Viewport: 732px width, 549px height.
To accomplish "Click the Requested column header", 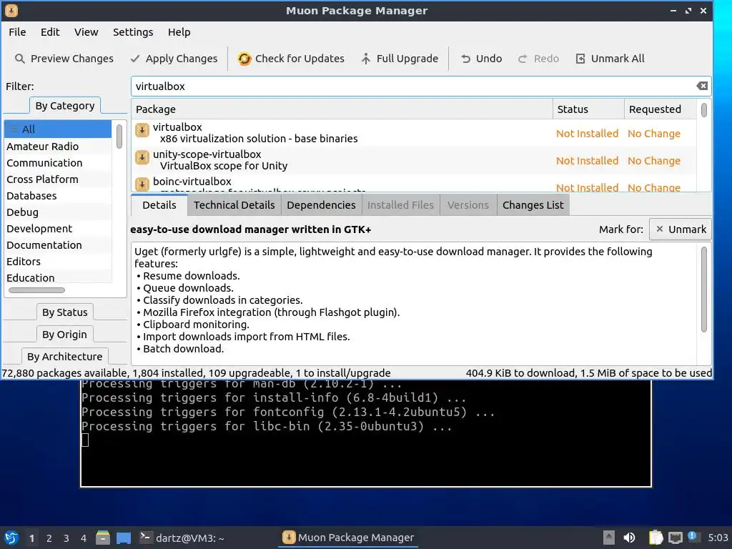I will coord(660,109).
